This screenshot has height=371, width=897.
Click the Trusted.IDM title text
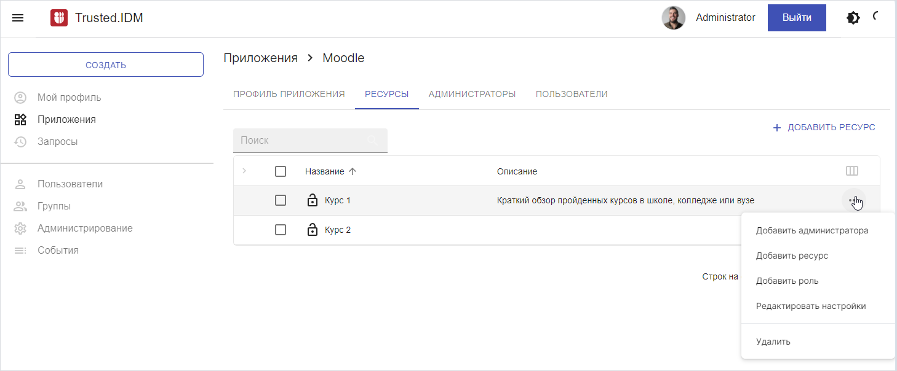click(109, 18)
